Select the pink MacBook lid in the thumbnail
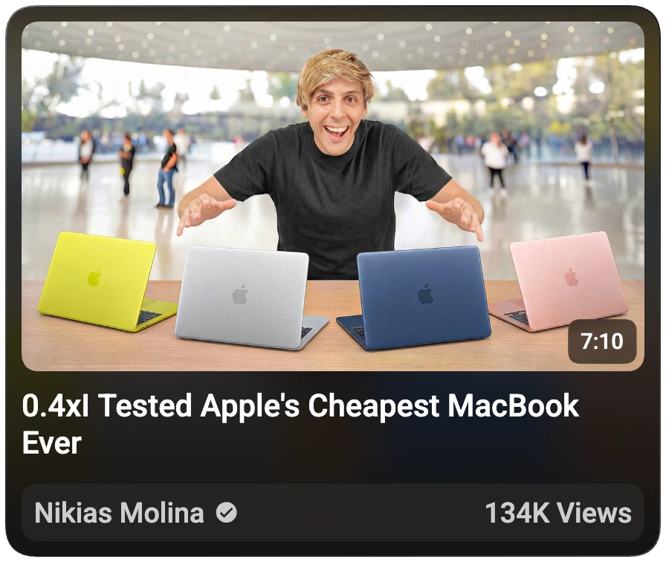The width and height of the screenshot is (666, 562). pyautogui.click(x=569, y=277)
